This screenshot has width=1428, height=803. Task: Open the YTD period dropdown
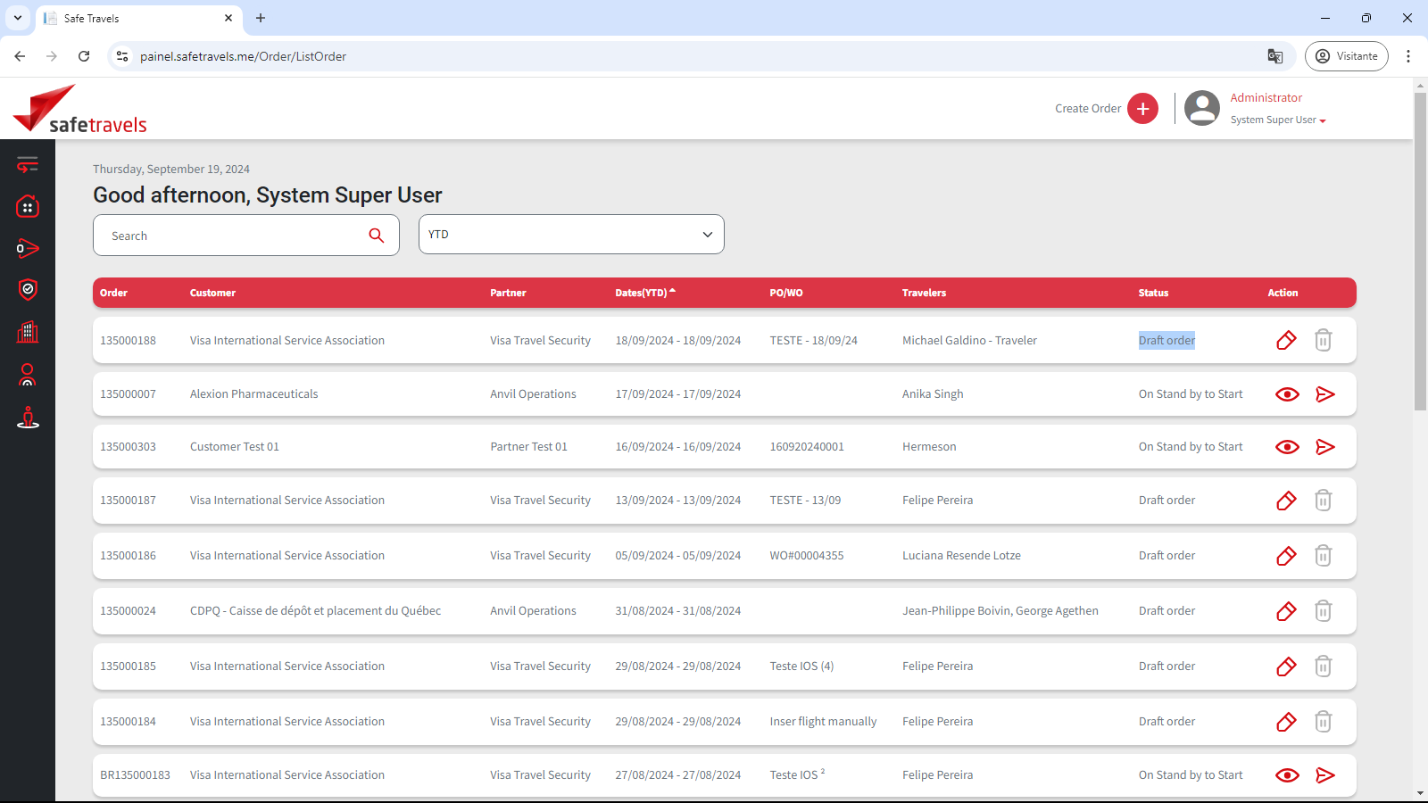tap(571, 235)
